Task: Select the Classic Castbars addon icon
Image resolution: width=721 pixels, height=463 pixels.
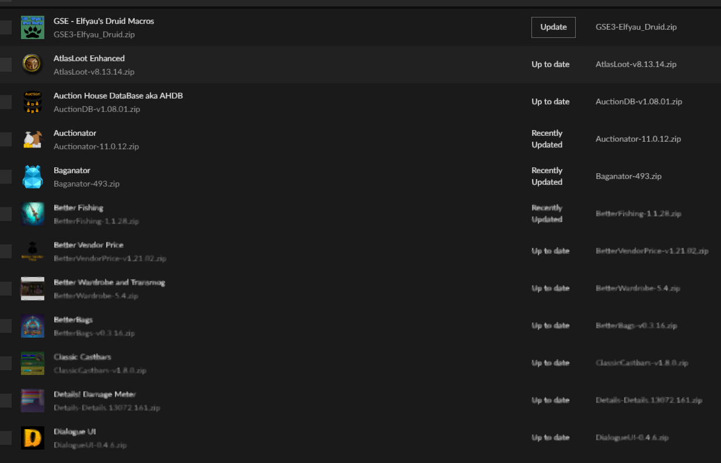Action: click(x=33, y=363)
